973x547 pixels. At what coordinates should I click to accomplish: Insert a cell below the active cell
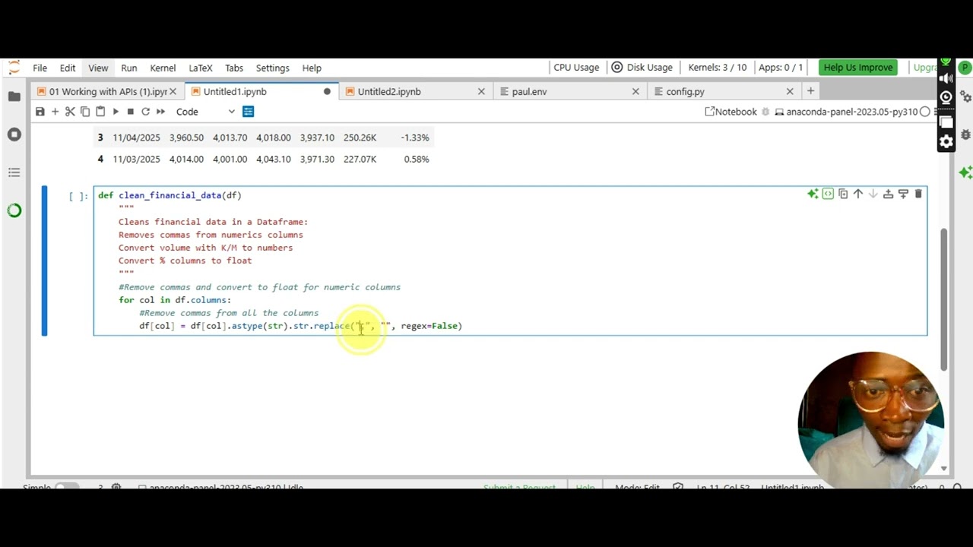[903, 194]
